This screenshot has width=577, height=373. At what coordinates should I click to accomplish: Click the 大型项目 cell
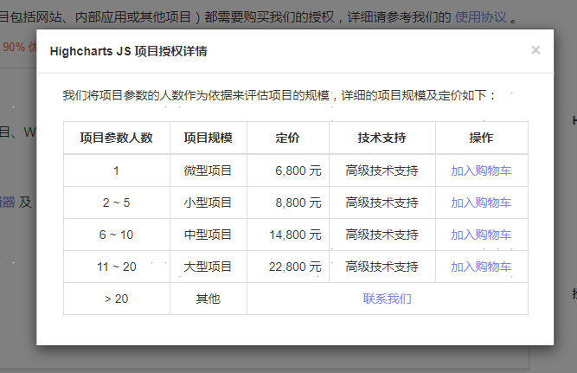point(208,267)
